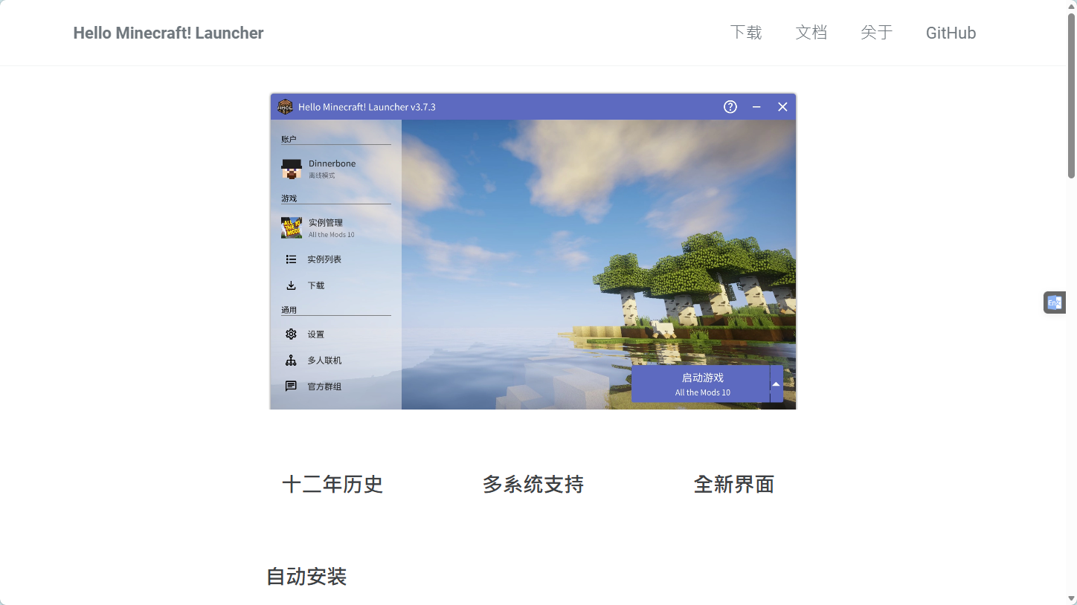The height and width of the screenshot is (605, 1077).
Task: Visit the GitHub navigation link
Action: coord(951,33)
